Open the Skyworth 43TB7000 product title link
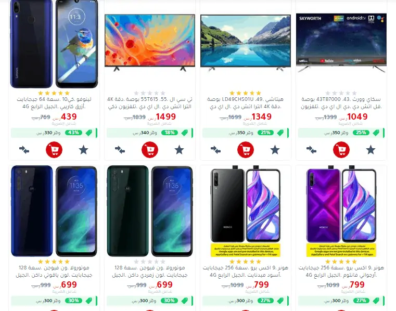 click(341, 103)
